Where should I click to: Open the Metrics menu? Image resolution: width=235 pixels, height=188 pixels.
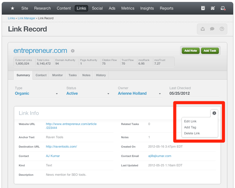[x=128, y=8]
